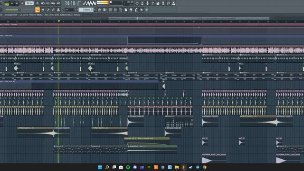Click the tempo display field
Screen dimensions: 304x171
[x=29, y=3]
